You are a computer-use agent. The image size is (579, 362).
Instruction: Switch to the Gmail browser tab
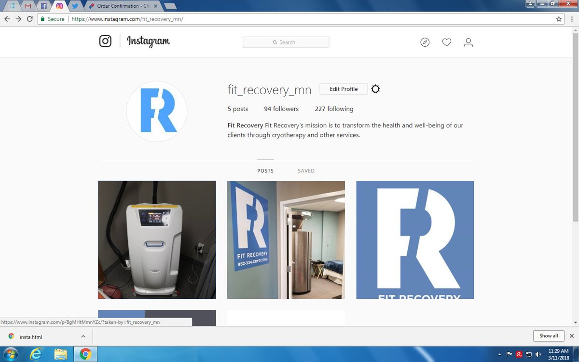coord(28,6)
